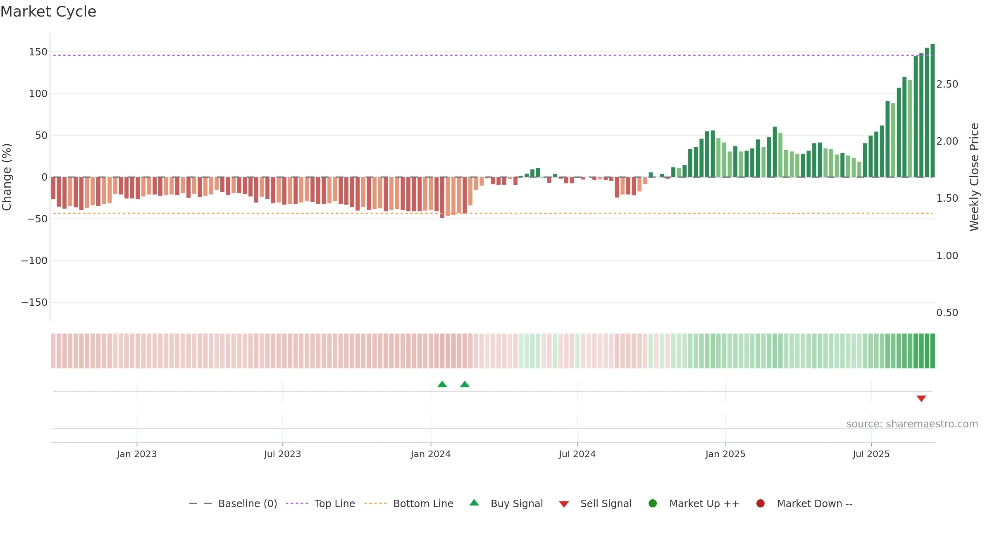Toggle the Market Down -- legend entry

pos(804,503)
